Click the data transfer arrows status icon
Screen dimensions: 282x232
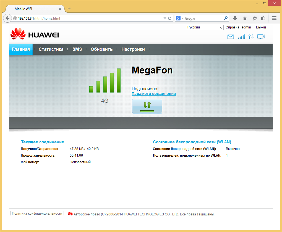251,37
